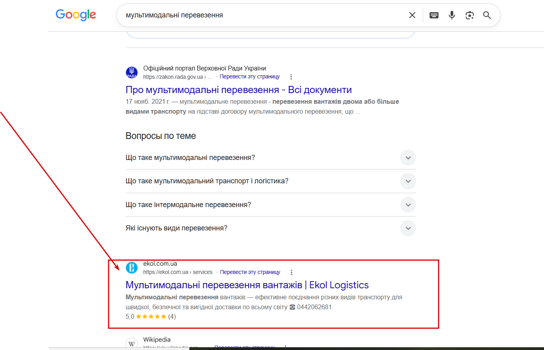
Task: Open options menu for zakon.rada.gov.ua result
Action: click(x=291, y=77)
